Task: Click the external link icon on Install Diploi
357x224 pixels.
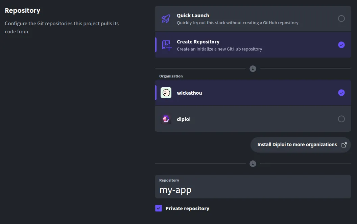Action: coord(344,145)
